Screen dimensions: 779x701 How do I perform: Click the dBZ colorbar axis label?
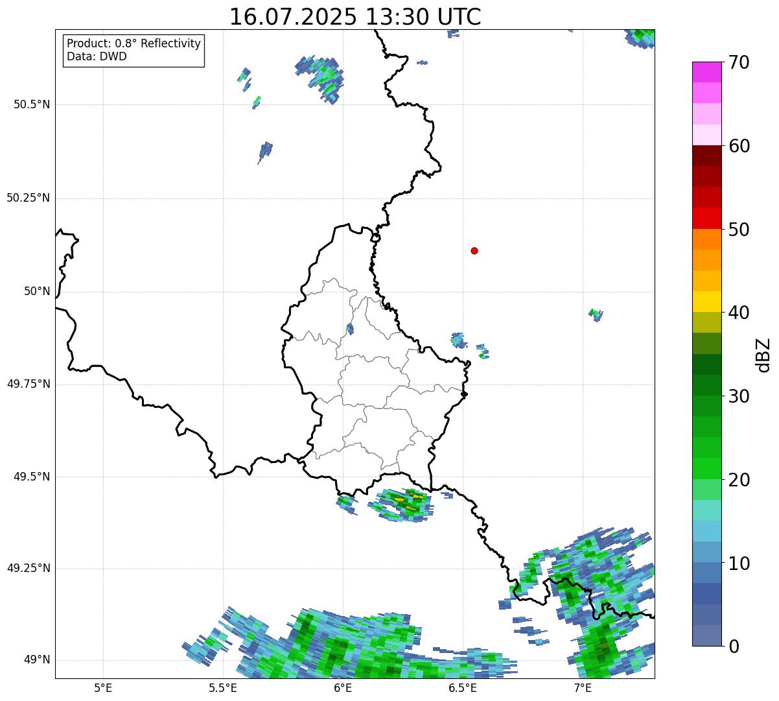point(764,354)
